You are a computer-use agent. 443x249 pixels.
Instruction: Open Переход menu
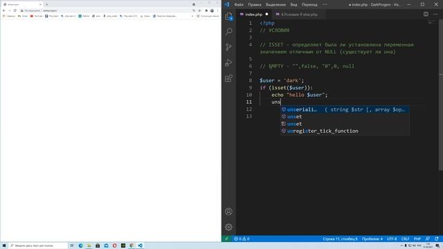click(x=309, y=5)
